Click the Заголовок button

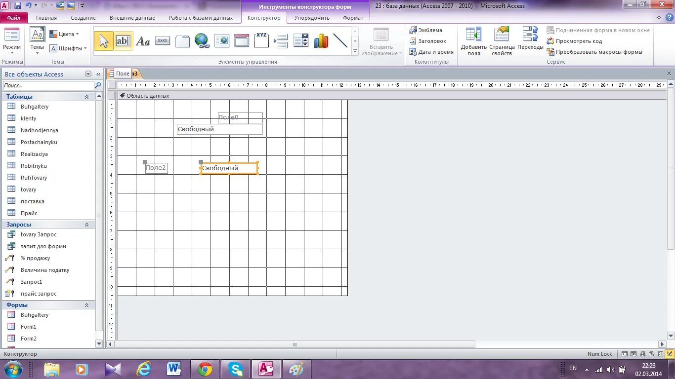428,41
